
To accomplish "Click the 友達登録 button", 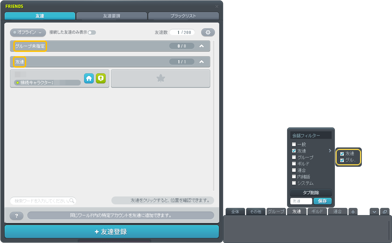I will point(111,232).
